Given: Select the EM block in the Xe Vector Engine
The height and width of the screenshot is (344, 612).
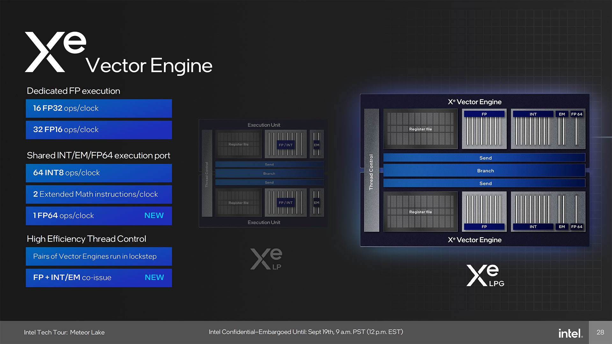Looking at the screenshot, I should click(x=562, y=114).
